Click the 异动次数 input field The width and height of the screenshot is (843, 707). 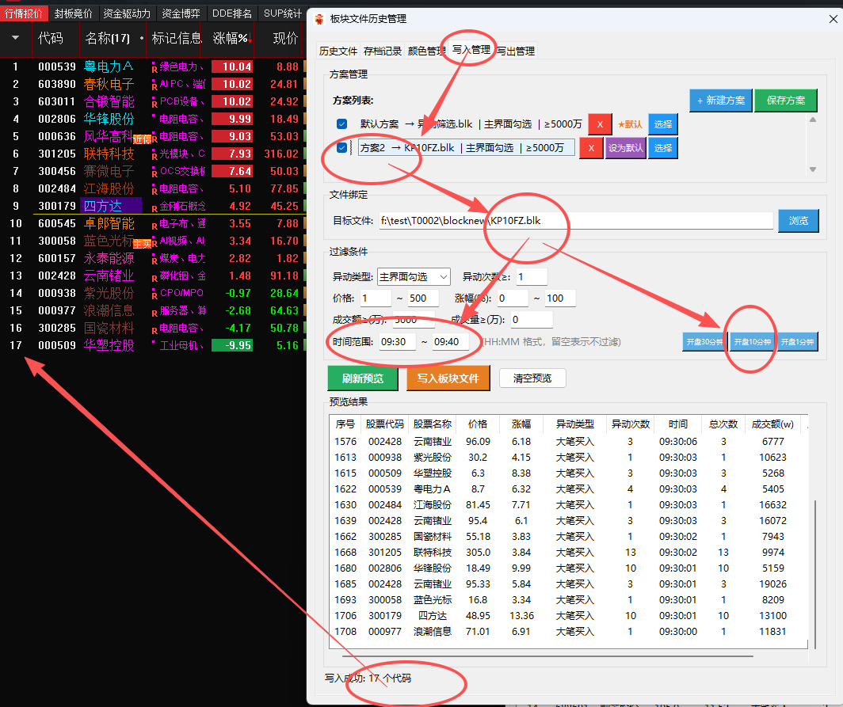531,276
